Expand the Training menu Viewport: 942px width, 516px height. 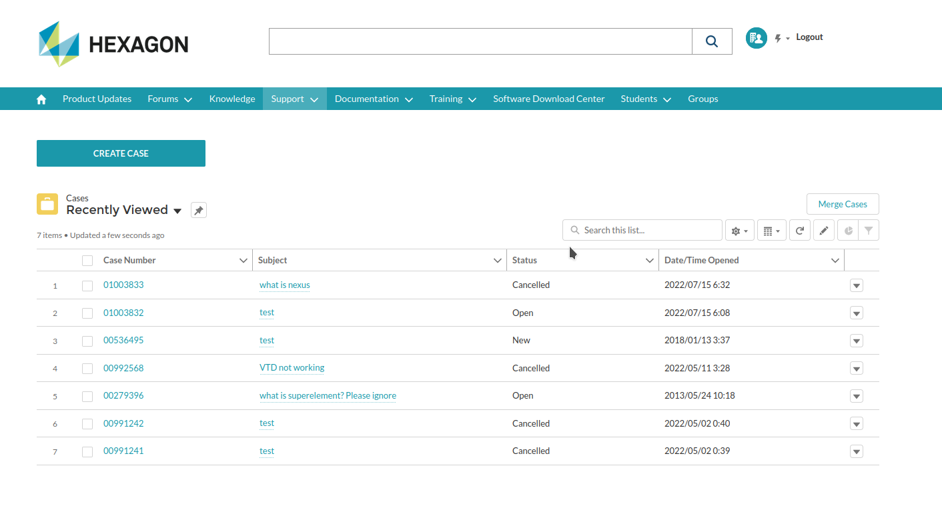click(x=453, y=99)
